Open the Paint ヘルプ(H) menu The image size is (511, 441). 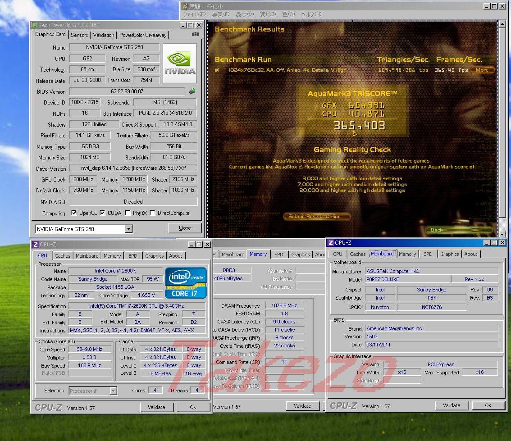tap(311, 14)
